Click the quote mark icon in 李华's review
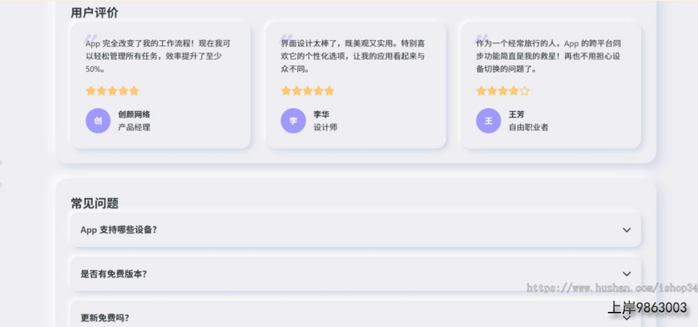This screenshot has height=327, width=698. click(287, 38)
